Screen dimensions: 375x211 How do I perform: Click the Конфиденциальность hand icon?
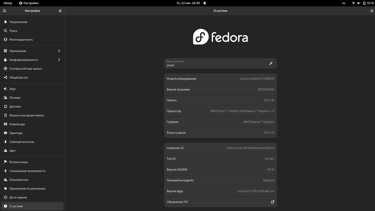pyautogui.click(x=5, y=60)
